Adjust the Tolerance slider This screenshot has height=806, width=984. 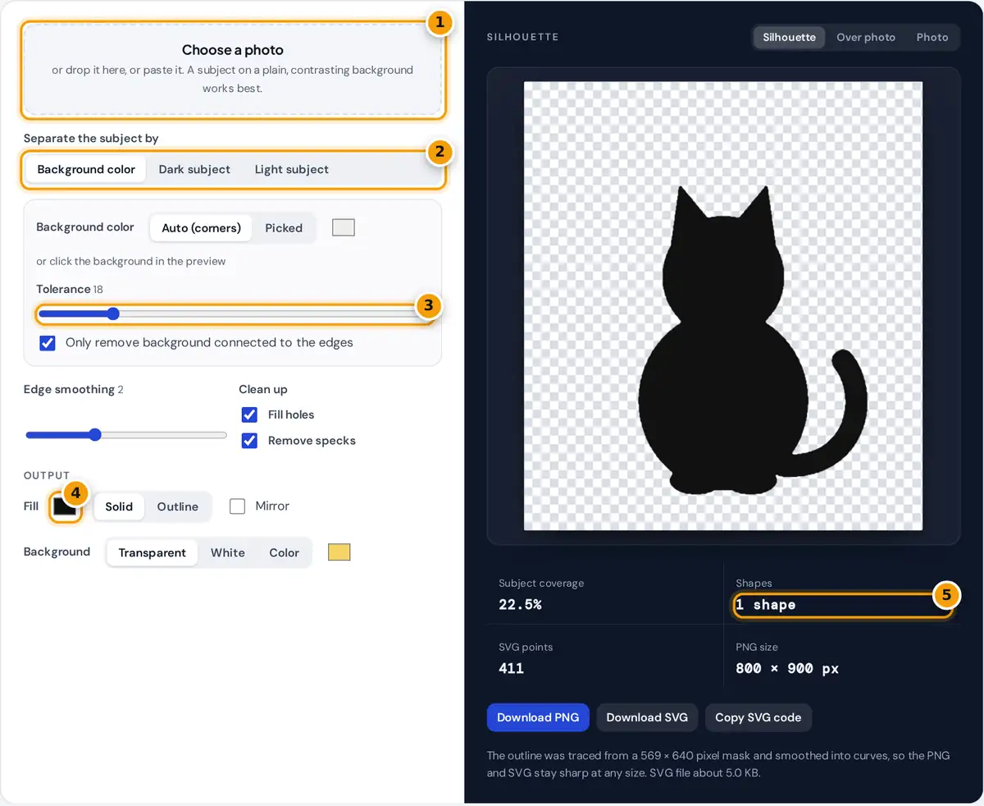233,314
